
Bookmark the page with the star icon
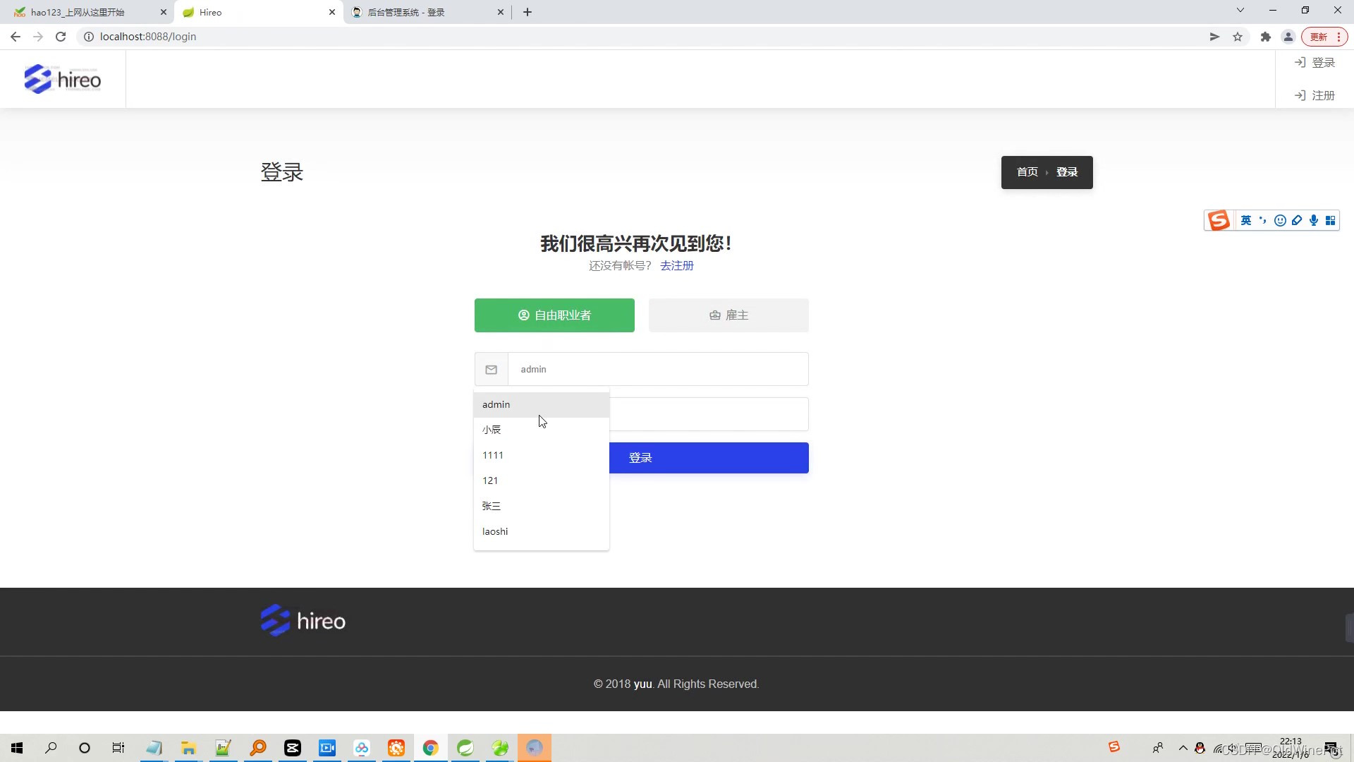[x=1238, y=36]
